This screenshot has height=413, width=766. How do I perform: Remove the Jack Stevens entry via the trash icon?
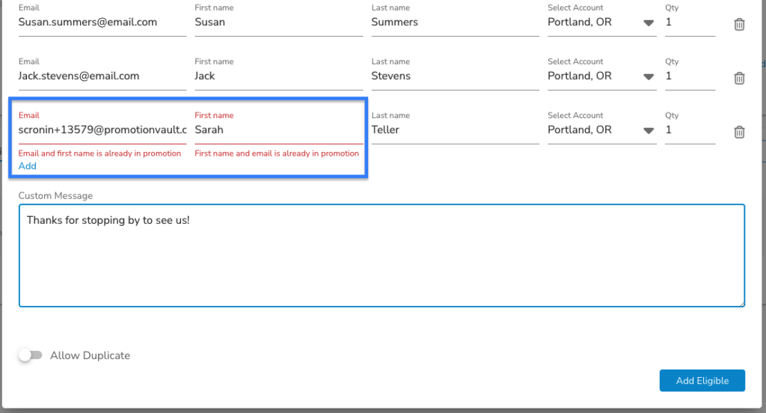739,79
